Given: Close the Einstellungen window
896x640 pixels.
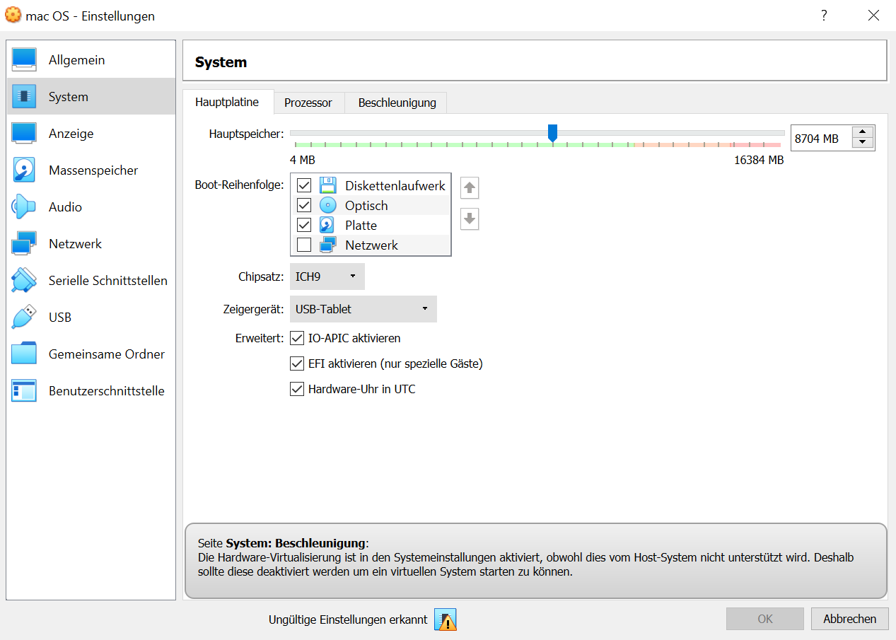Looking at the screenshot, I should pos(874,16).
